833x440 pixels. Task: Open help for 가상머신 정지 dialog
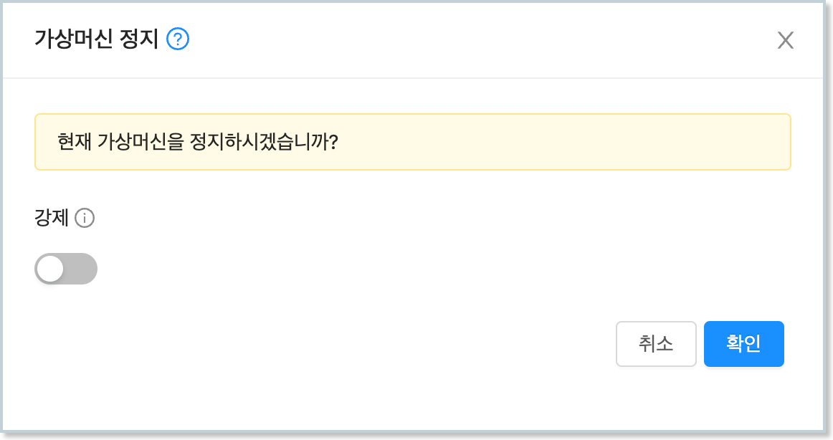coord(178,39)
